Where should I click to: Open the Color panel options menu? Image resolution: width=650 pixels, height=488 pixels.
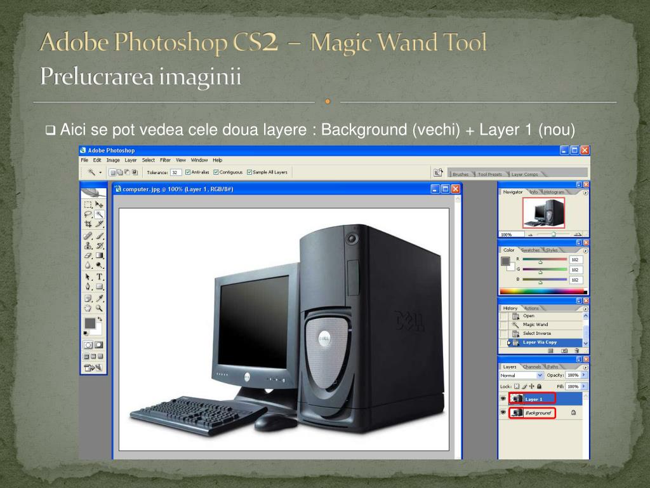pyautogui.click(x=585, y=250)
